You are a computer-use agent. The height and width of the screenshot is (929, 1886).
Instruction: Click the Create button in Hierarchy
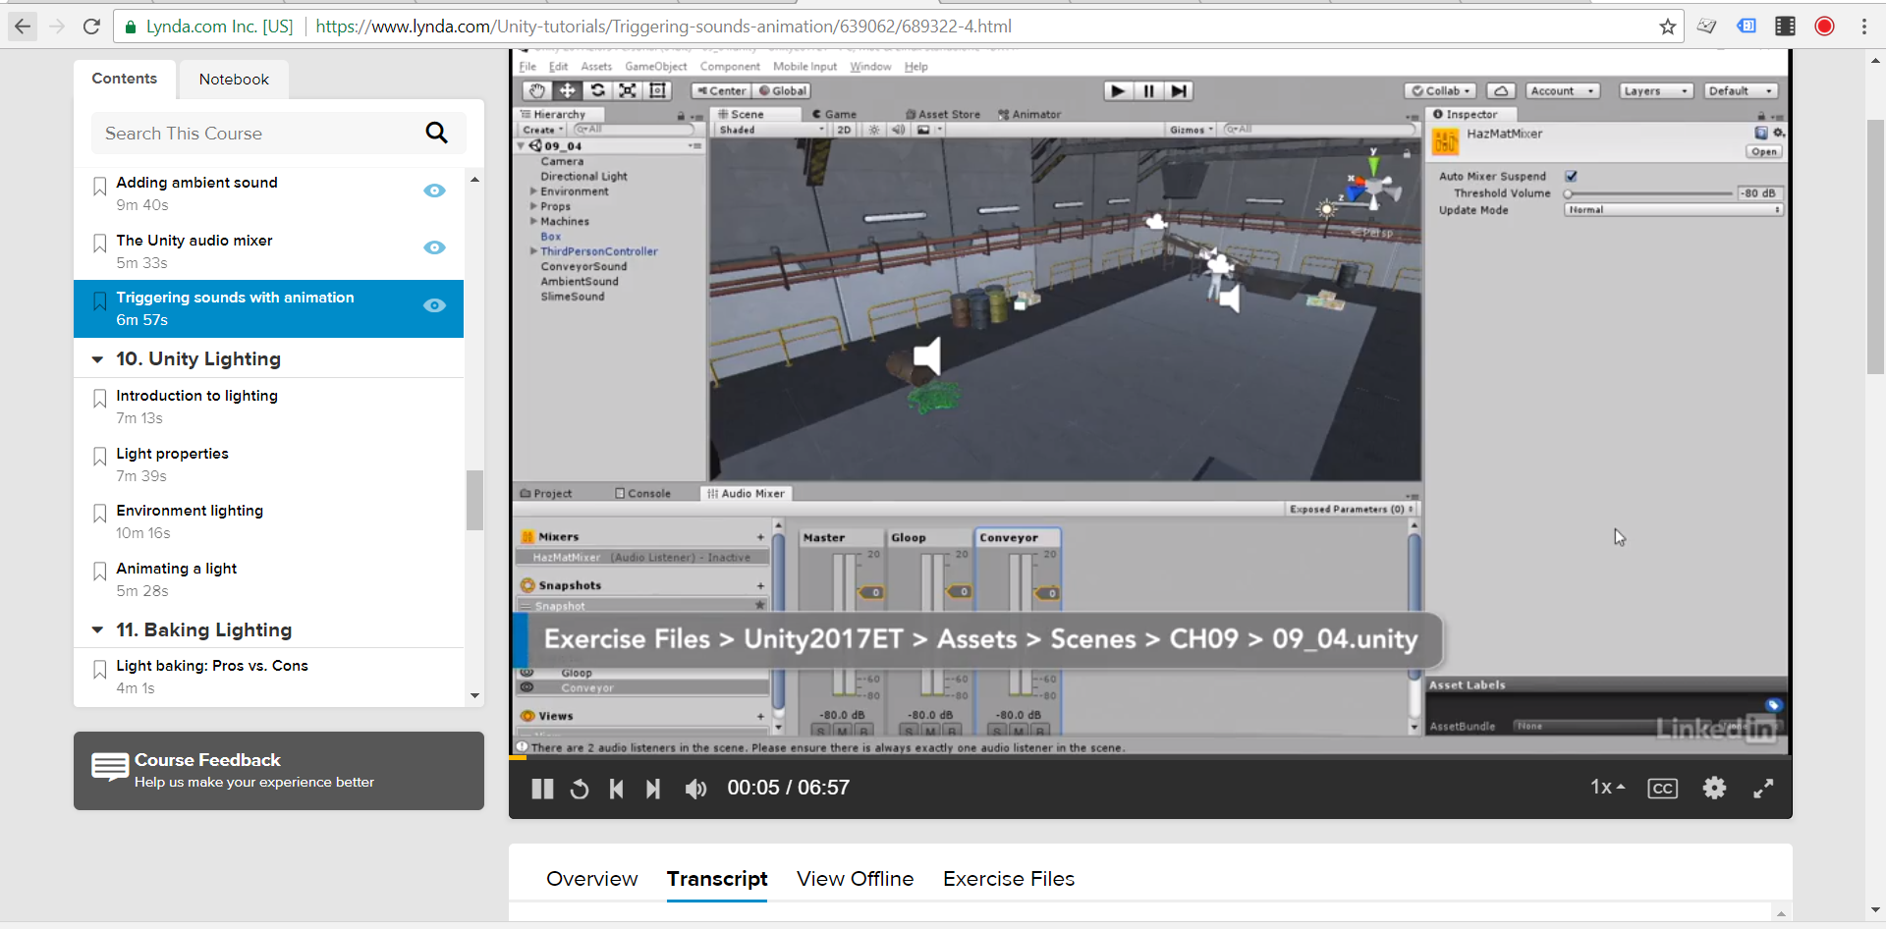[542, 130]
